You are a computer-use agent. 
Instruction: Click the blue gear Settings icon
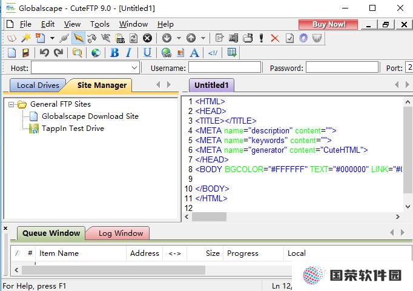tap(303, 38)
